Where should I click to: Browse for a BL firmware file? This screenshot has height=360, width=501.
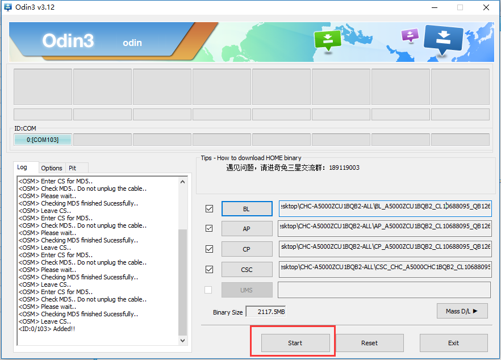pyautogui.click(x=247, y=209)
